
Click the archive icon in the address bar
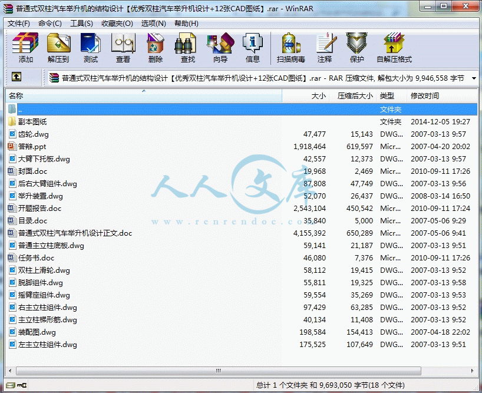pos(54,78)
